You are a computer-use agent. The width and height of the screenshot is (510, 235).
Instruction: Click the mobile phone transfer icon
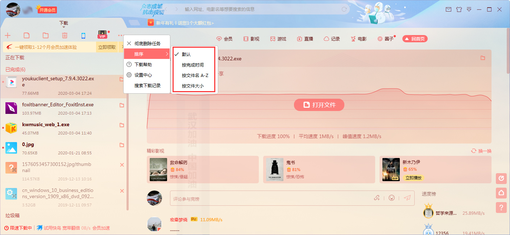[83, 35]
